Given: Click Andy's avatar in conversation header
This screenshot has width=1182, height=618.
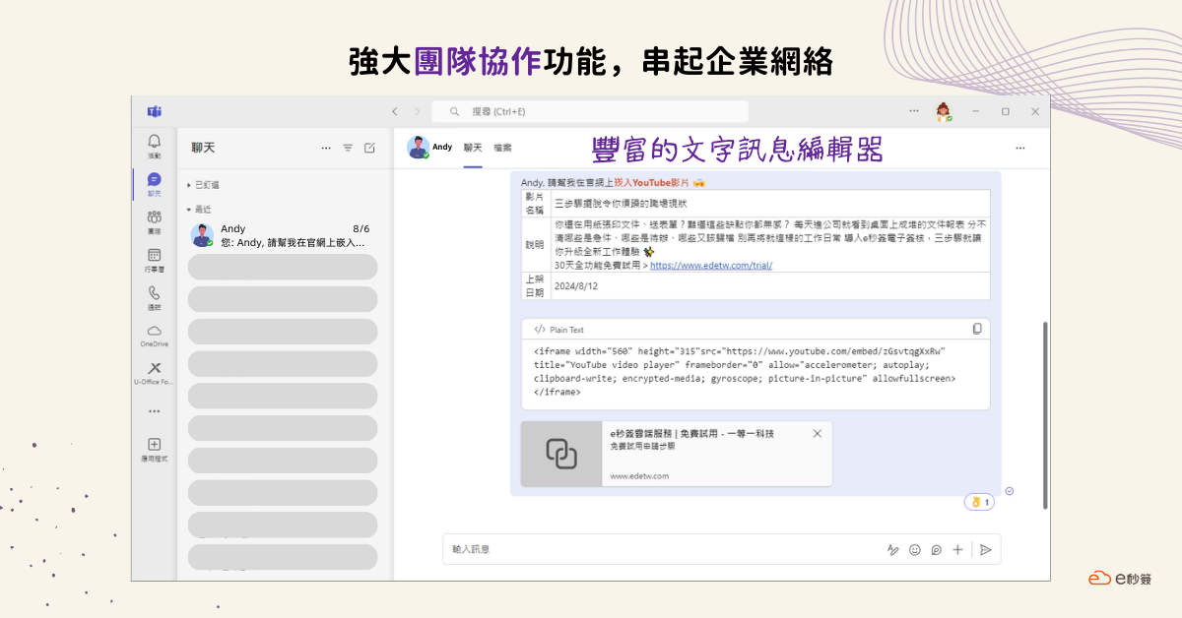Looking at the screenshot, I should click(418, 148).
